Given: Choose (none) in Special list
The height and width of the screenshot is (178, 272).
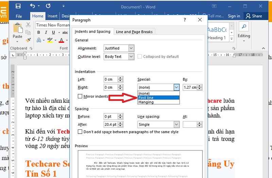Looking at the screenshot, I should pos(158,93).
